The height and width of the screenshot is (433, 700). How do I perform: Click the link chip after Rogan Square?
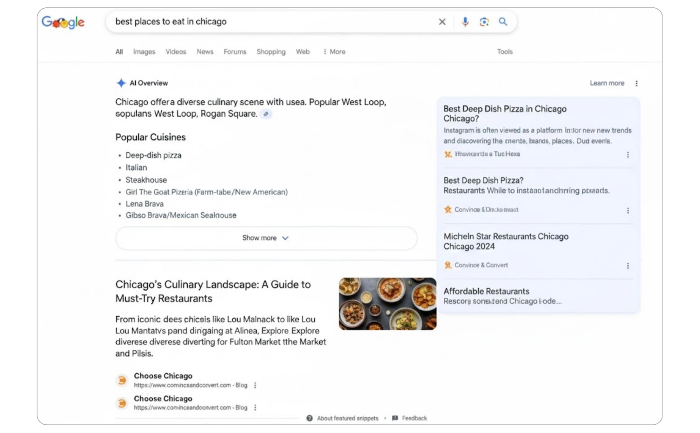(x=266, y=114)
